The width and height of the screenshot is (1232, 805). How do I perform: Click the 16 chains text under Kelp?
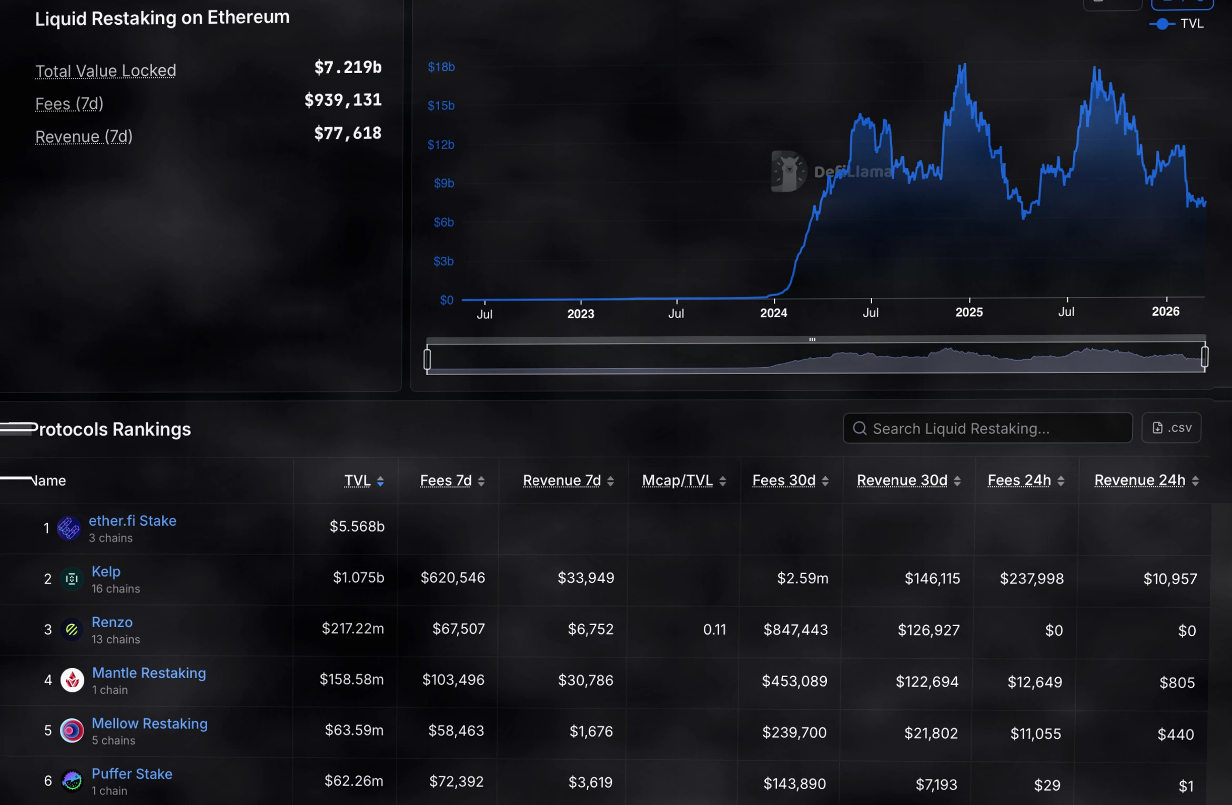point(116,589)
